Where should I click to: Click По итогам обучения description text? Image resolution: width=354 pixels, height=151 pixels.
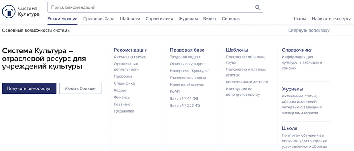point(305,141)
